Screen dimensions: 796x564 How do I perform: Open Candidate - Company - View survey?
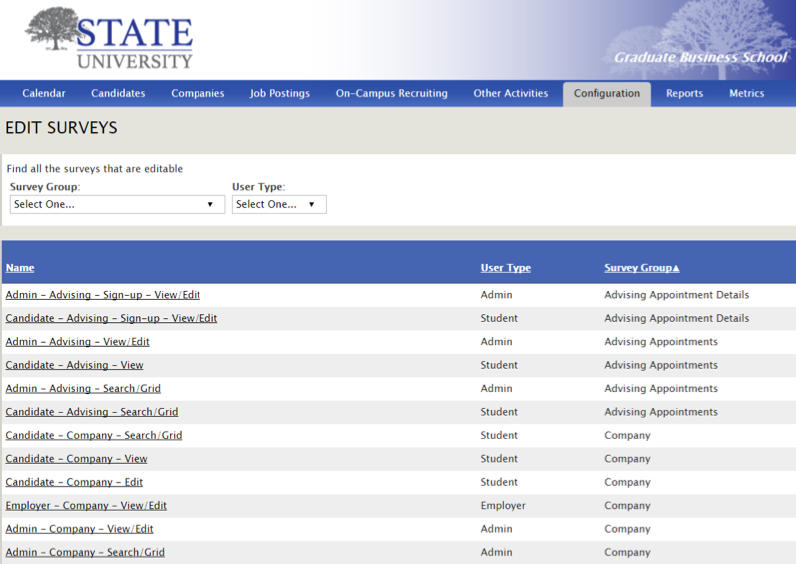tap(76, 459)
